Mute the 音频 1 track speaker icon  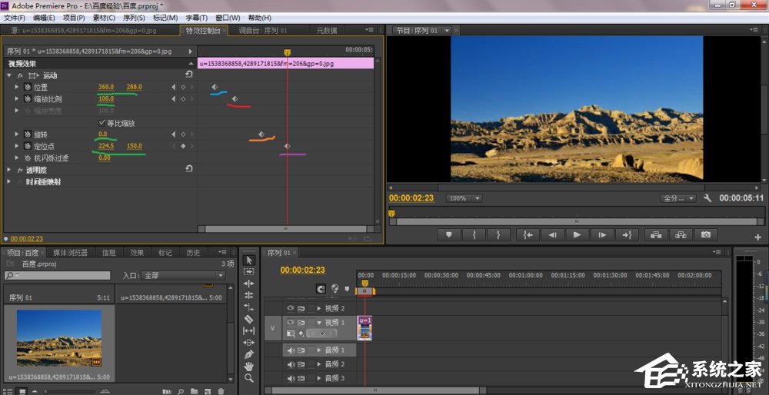coord(291,350)
